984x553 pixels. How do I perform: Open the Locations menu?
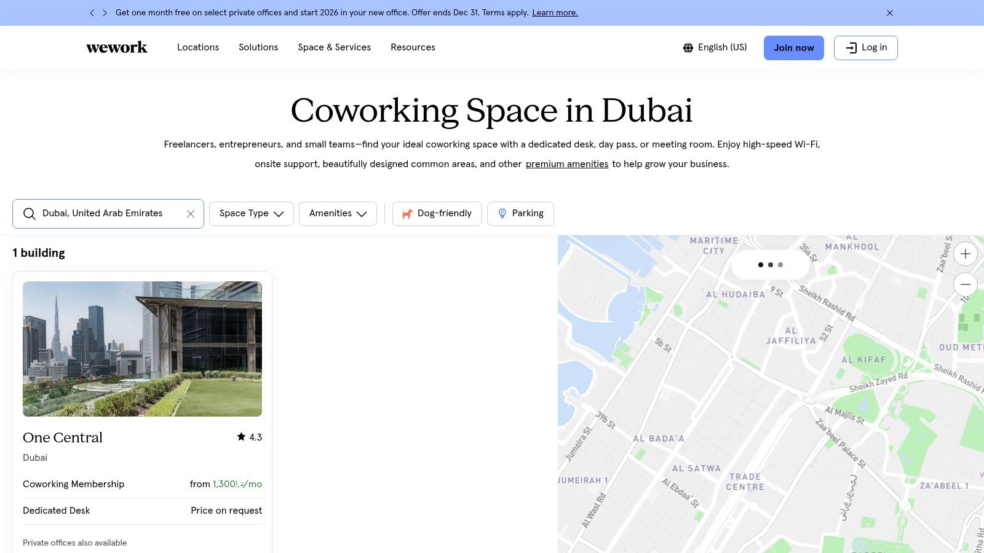click(198, 47)
